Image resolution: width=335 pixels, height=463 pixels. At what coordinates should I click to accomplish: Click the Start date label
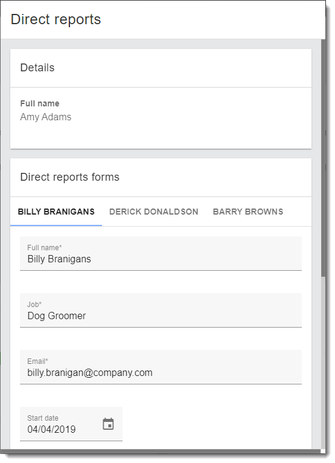[43, 418]
